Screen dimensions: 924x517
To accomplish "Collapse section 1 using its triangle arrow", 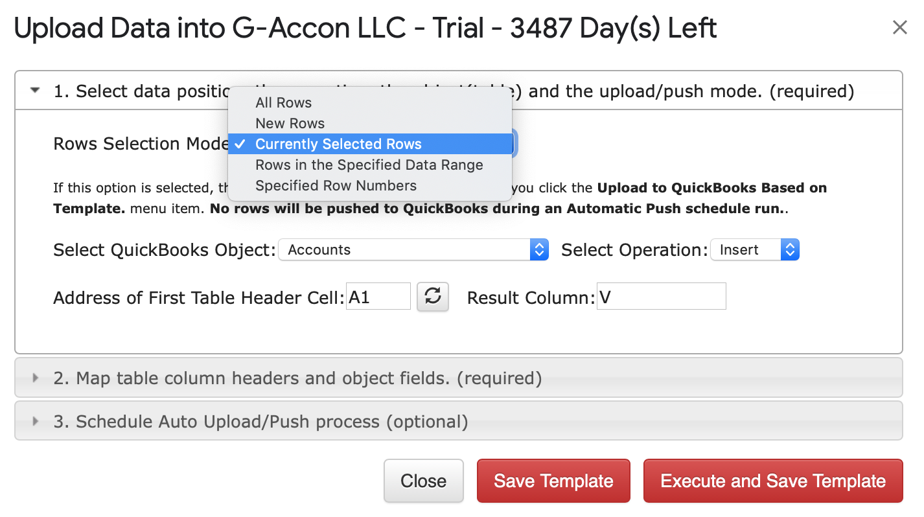I will pyautogui.click(x=35, y=91).
